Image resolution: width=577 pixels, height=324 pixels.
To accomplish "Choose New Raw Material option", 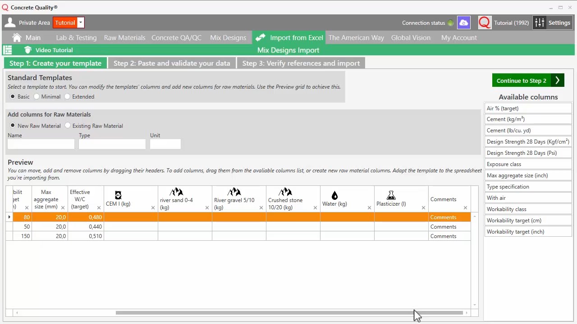I will [x=13, y=126].
